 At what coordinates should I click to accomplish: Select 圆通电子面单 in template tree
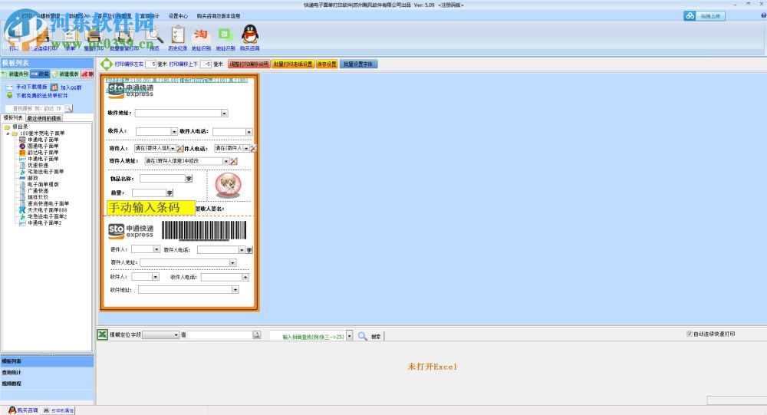coord(42,146)
